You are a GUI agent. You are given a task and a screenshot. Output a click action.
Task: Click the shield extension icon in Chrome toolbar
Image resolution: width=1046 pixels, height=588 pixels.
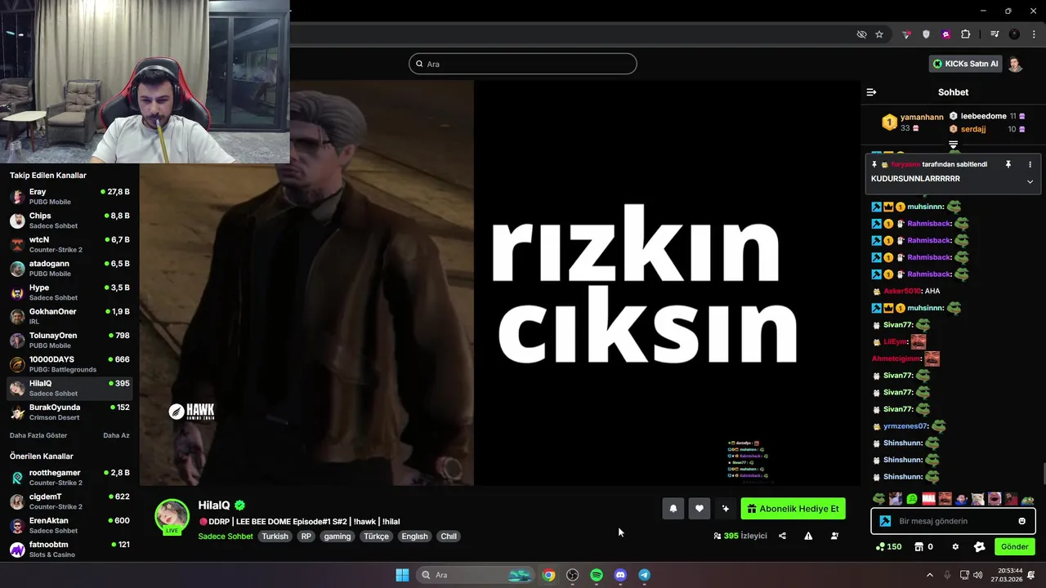[926, 34]
